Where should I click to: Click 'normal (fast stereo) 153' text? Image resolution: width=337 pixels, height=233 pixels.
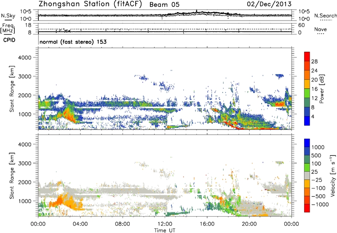73,42
